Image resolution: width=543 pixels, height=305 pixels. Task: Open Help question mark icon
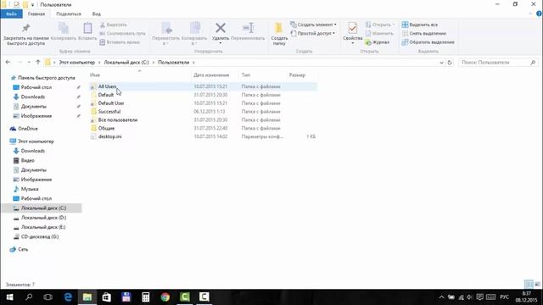pyautogui.click(x=539, y=14)
